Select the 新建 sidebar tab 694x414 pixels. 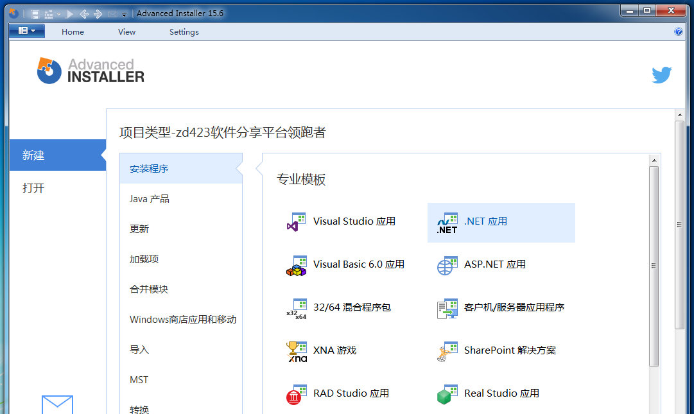tap(58, 155)
